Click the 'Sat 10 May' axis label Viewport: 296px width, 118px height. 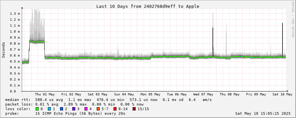click(x=282, y=94)
